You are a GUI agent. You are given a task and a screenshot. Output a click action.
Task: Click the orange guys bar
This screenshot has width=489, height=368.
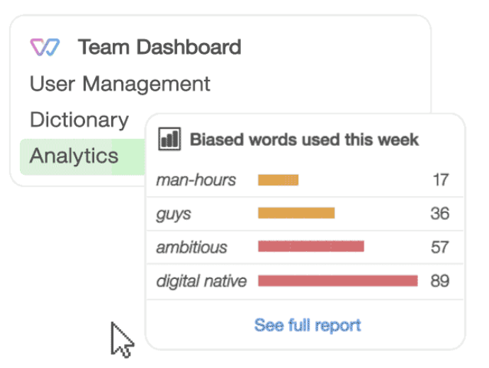pos(296,213)
